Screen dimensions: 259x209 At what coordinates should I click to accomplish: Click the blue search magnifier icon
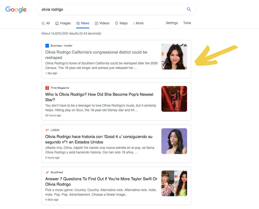click(189, 9)
